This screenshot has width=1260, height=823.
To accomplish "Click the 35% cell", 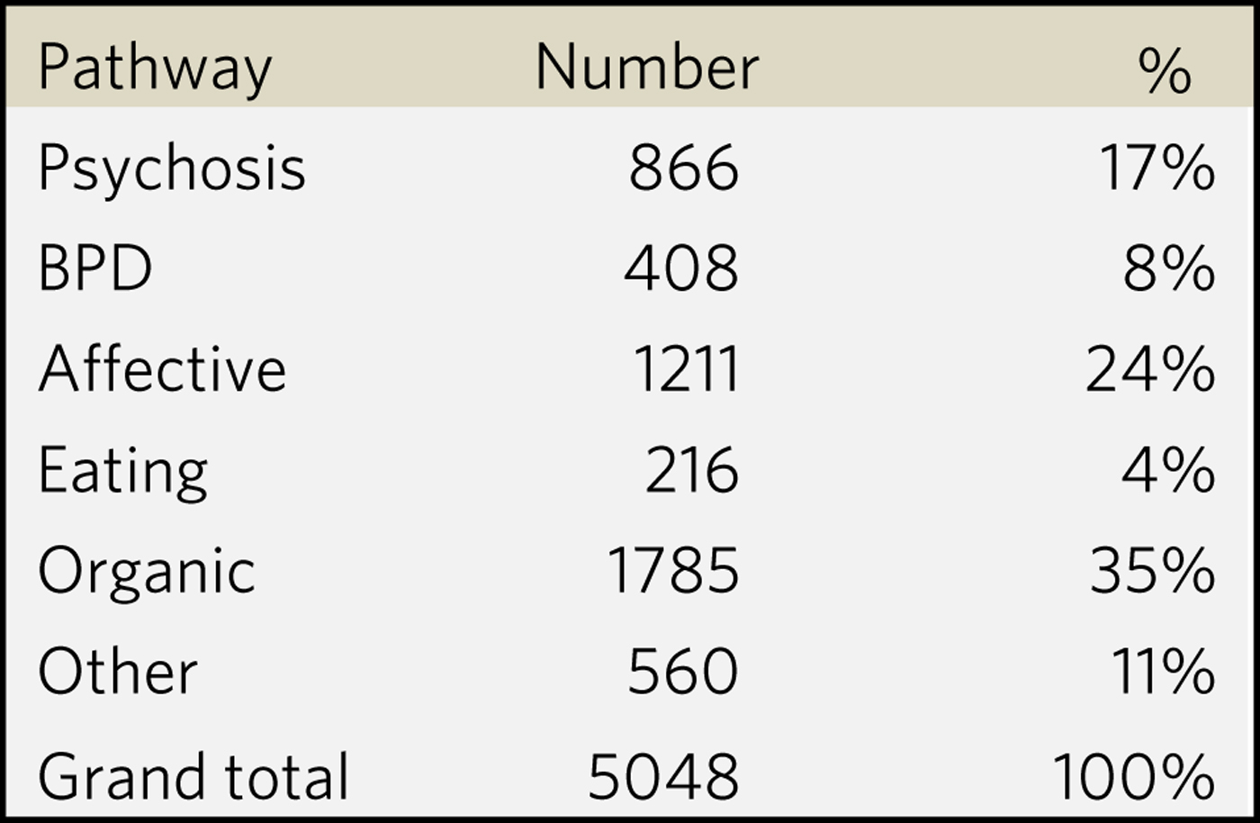I will (x=1152, y=572).
